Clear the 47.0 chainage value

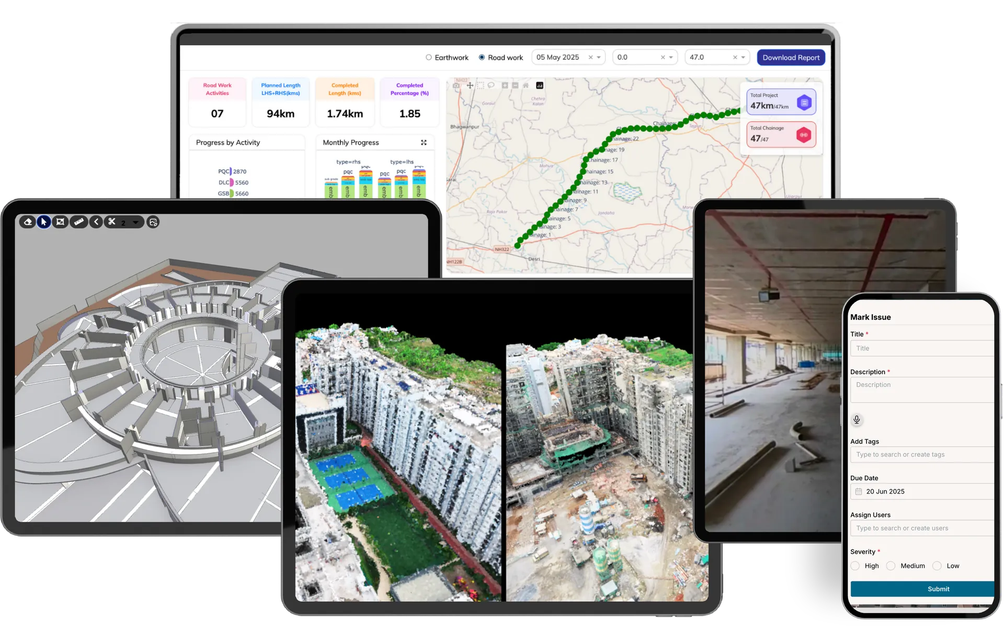pos(735,58)
